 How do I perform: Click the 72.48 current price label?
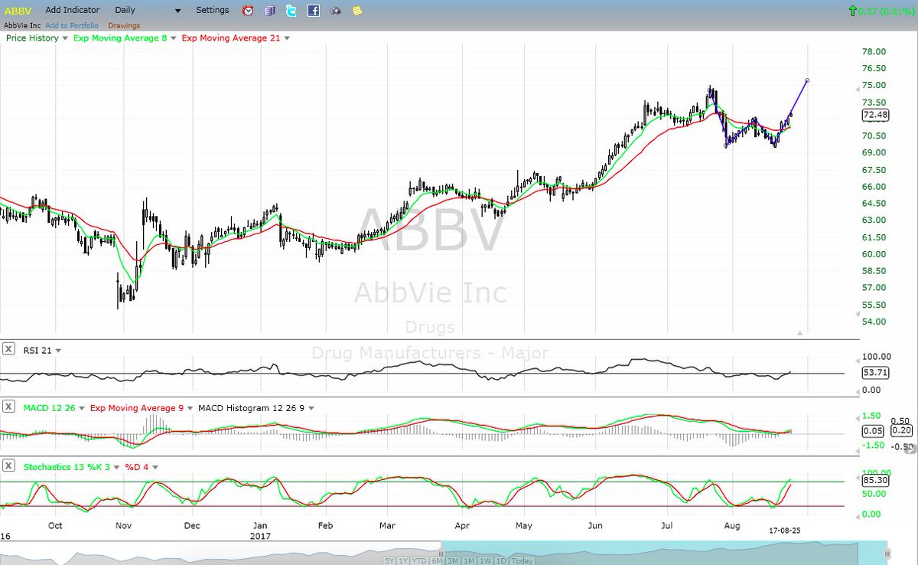[x=874, y=115]
